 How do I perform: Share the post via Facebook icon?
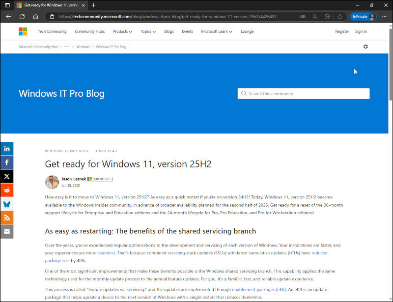pos(6,163)
